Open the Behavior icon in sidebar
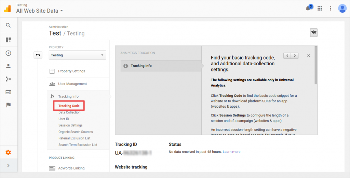350x178 pixels. coord(8,92)
